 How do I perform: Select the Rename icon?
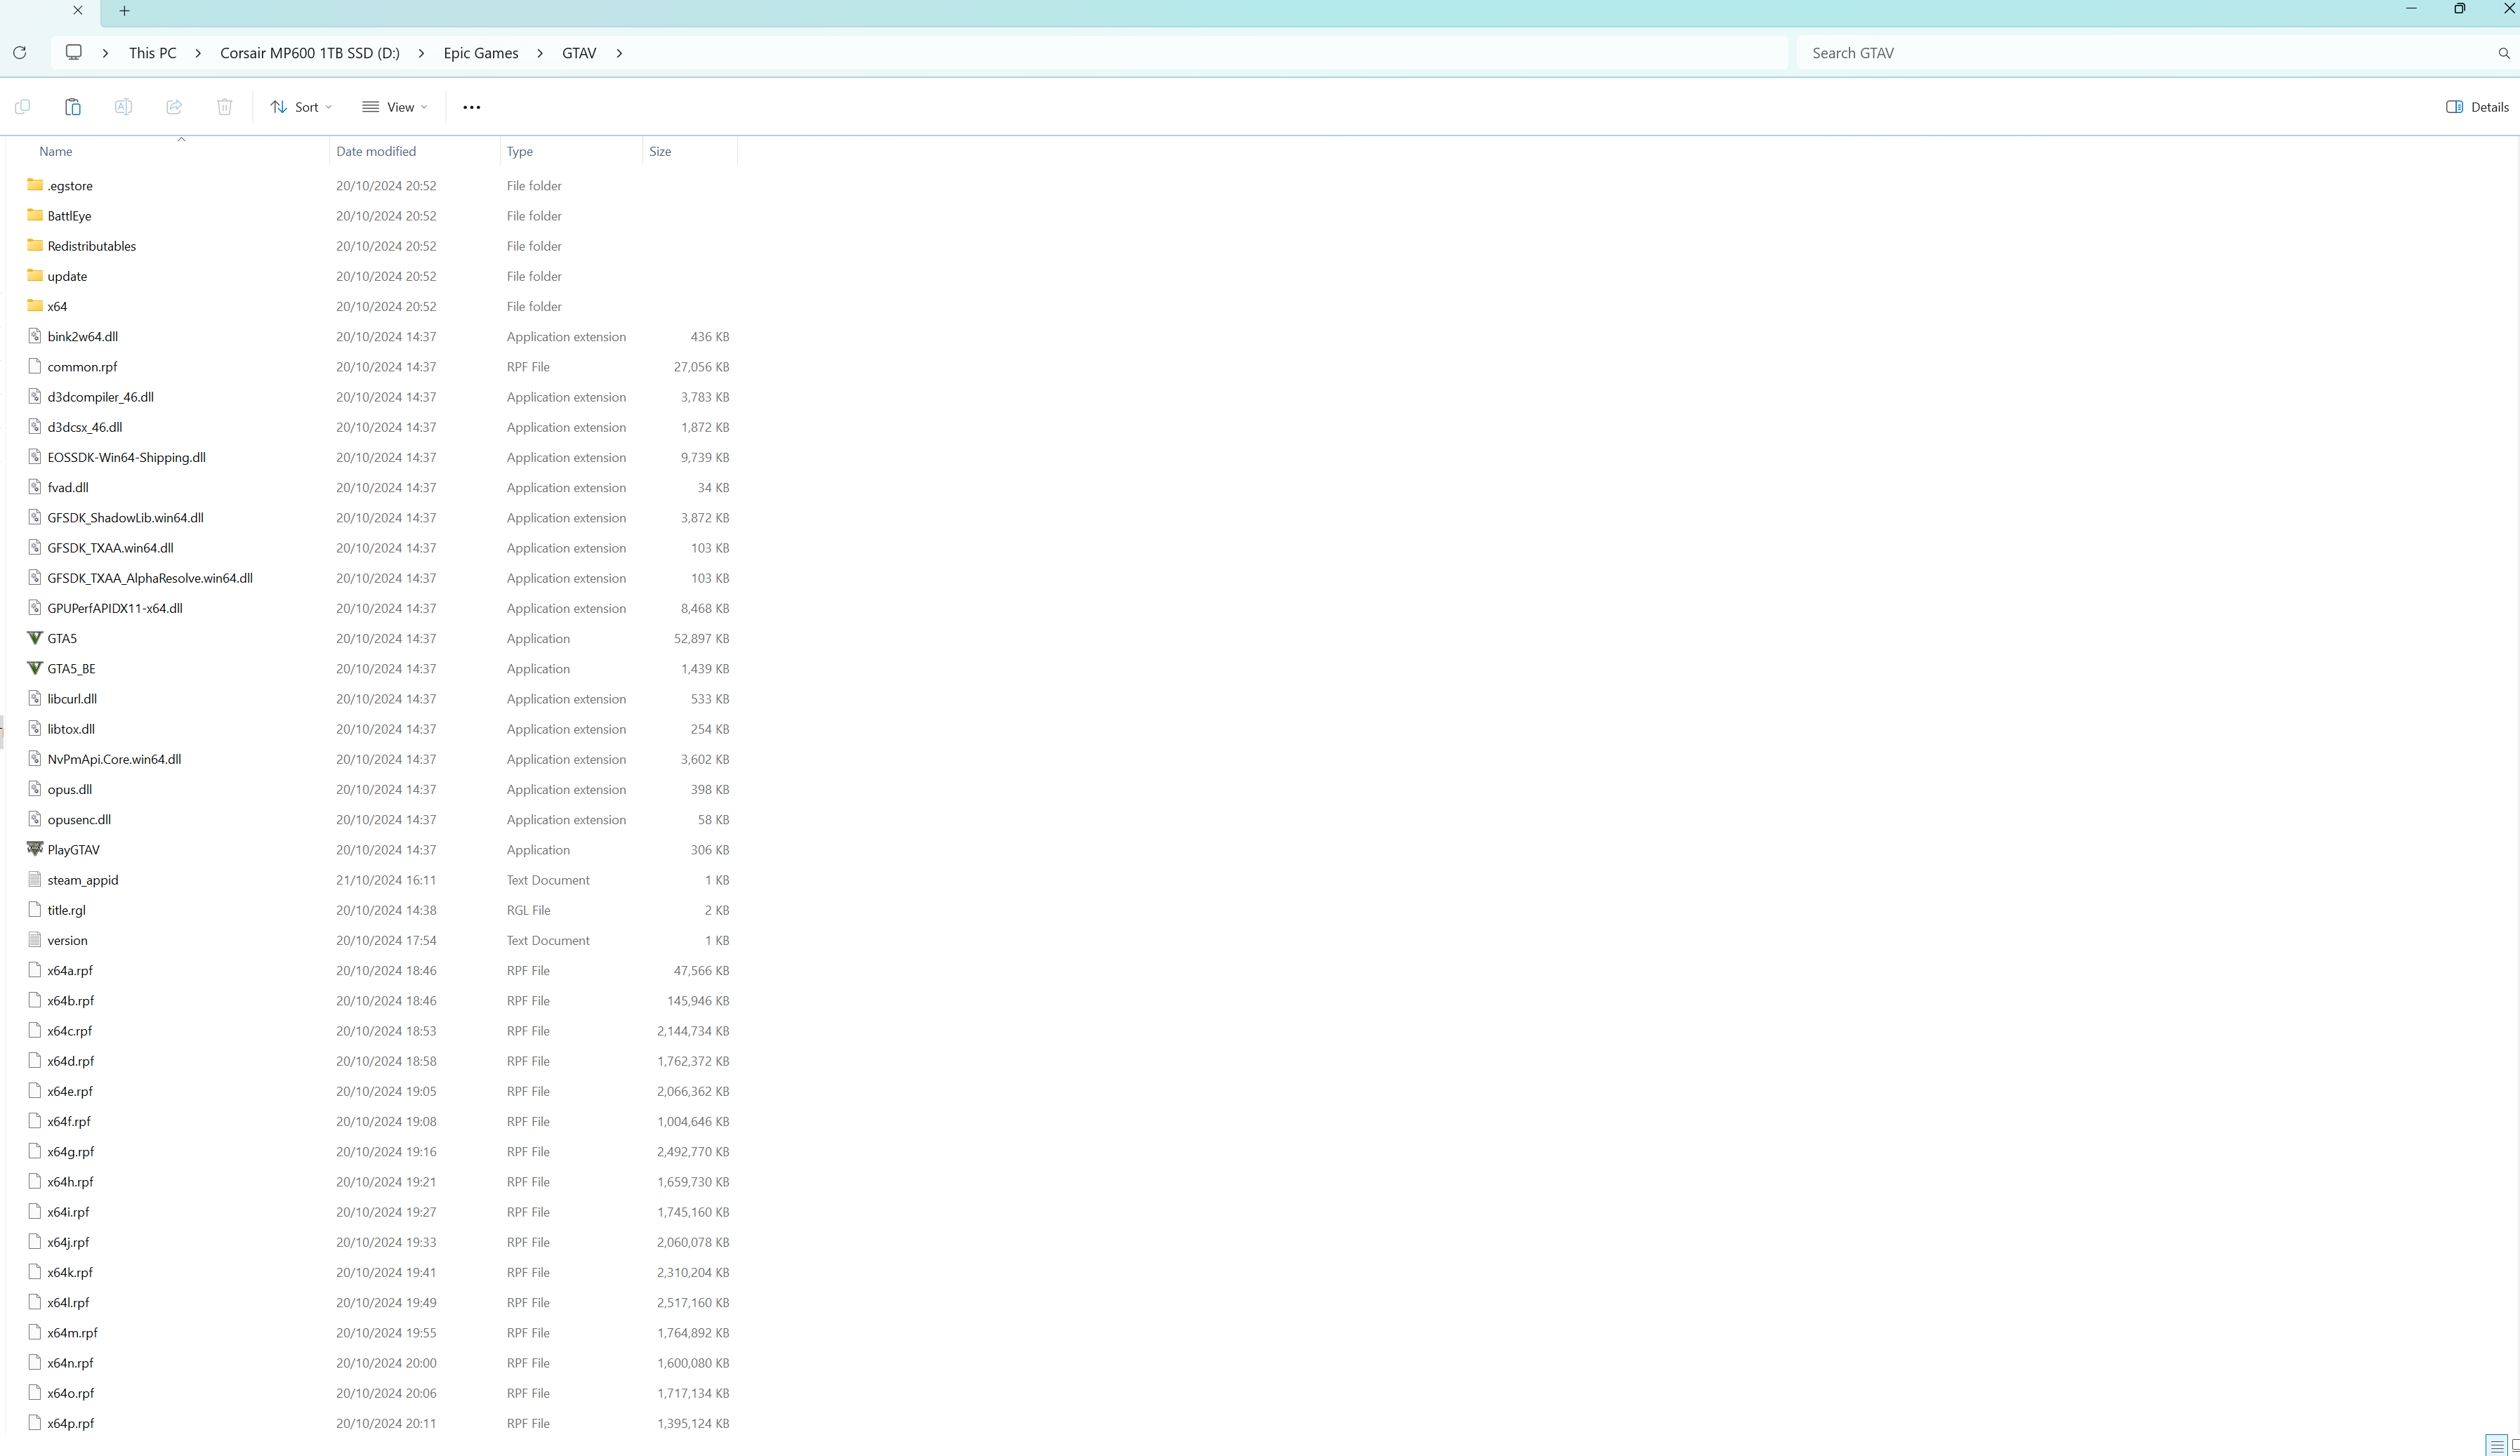123,107
